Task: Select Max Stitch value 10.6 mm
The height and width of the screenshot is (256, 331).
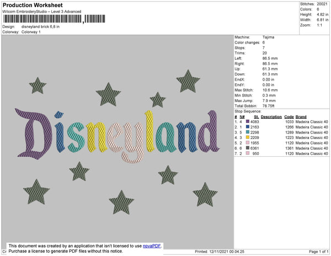Action: tap(270, 90)
